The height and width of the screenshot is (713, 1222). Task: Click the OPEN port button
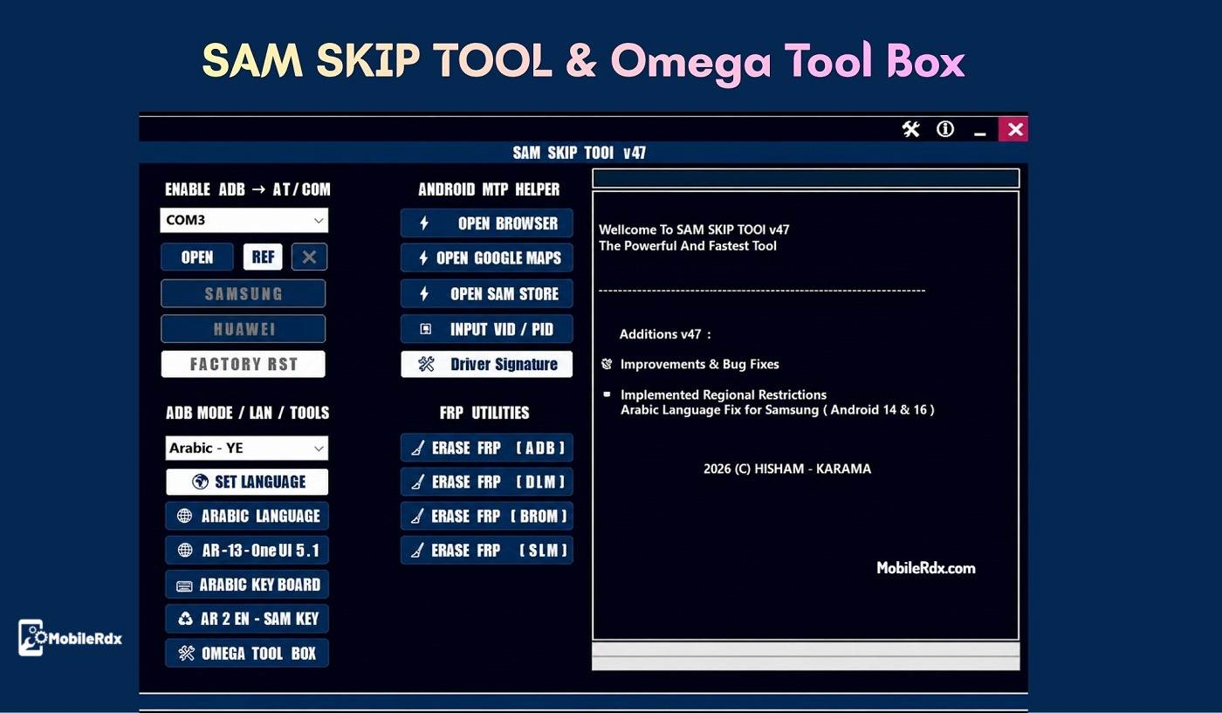point(197,257)
